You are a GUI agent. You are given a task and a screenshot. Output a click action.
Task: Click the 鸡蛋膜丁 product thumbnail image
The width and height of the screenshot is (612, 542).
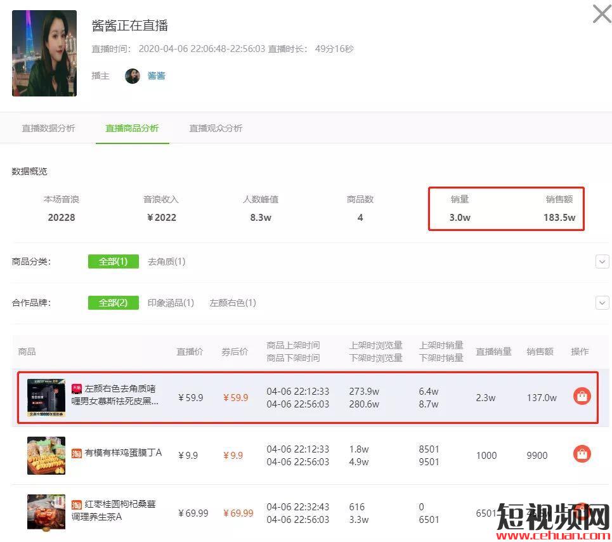tap(46, 455)
